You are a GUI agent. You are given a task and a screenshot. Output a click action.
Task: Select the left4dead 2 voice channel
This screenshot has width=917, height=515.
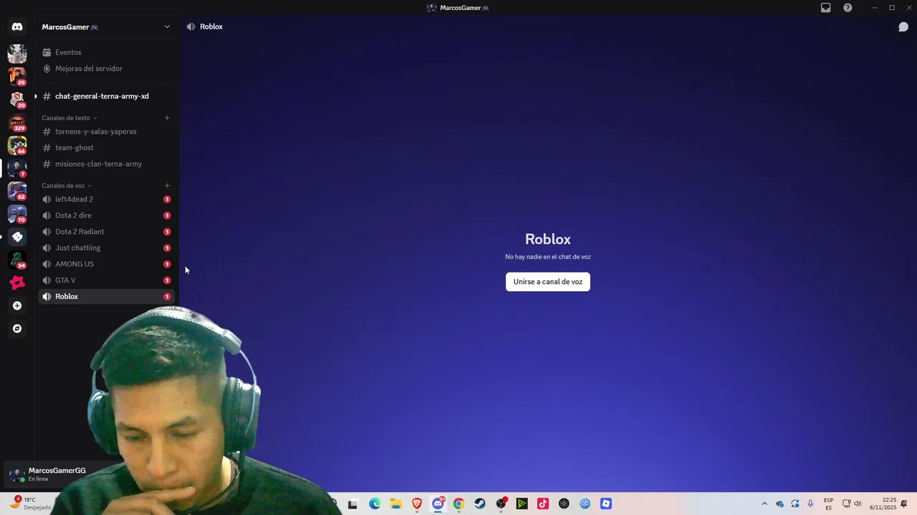pos(106,199)
